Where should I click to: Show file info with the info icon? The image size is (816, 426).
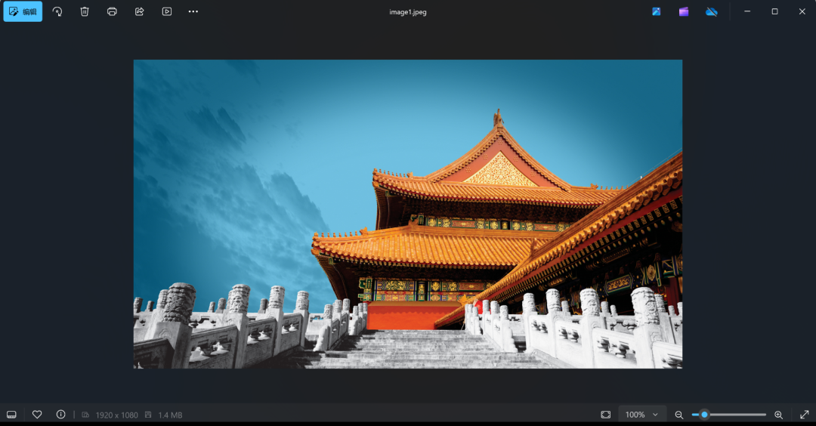61,415
